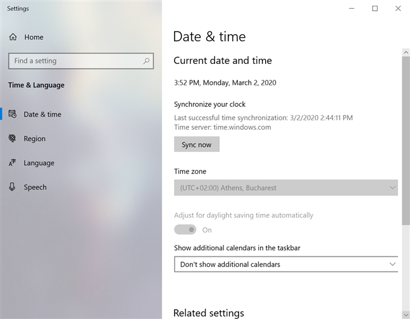Screen dimensions: 410x319
Task: Click the Time zone dropdown chevron
Action: click(x=392, y=187)
